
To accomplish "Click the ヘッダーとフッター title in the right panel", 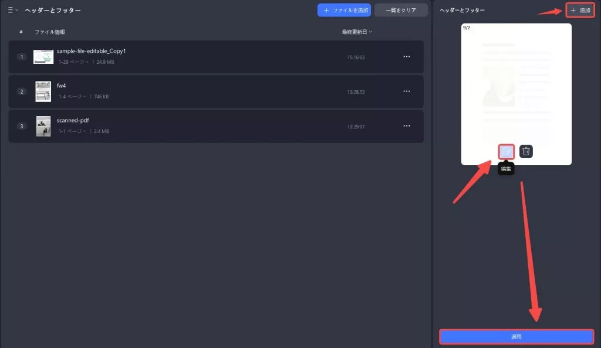I will pos(462,11).
